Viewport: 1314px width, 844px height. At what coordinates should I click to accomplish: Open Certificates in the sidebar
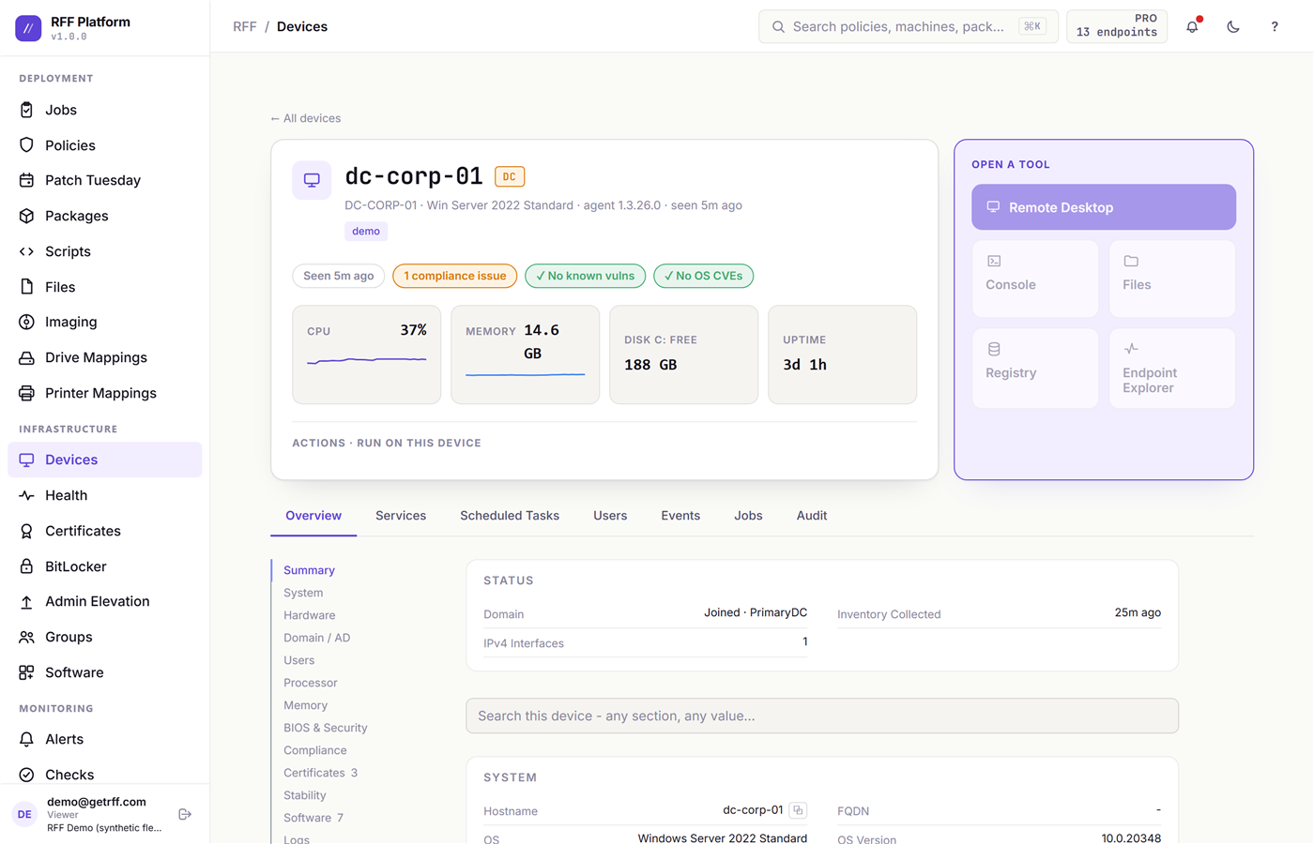coord(105,531)
